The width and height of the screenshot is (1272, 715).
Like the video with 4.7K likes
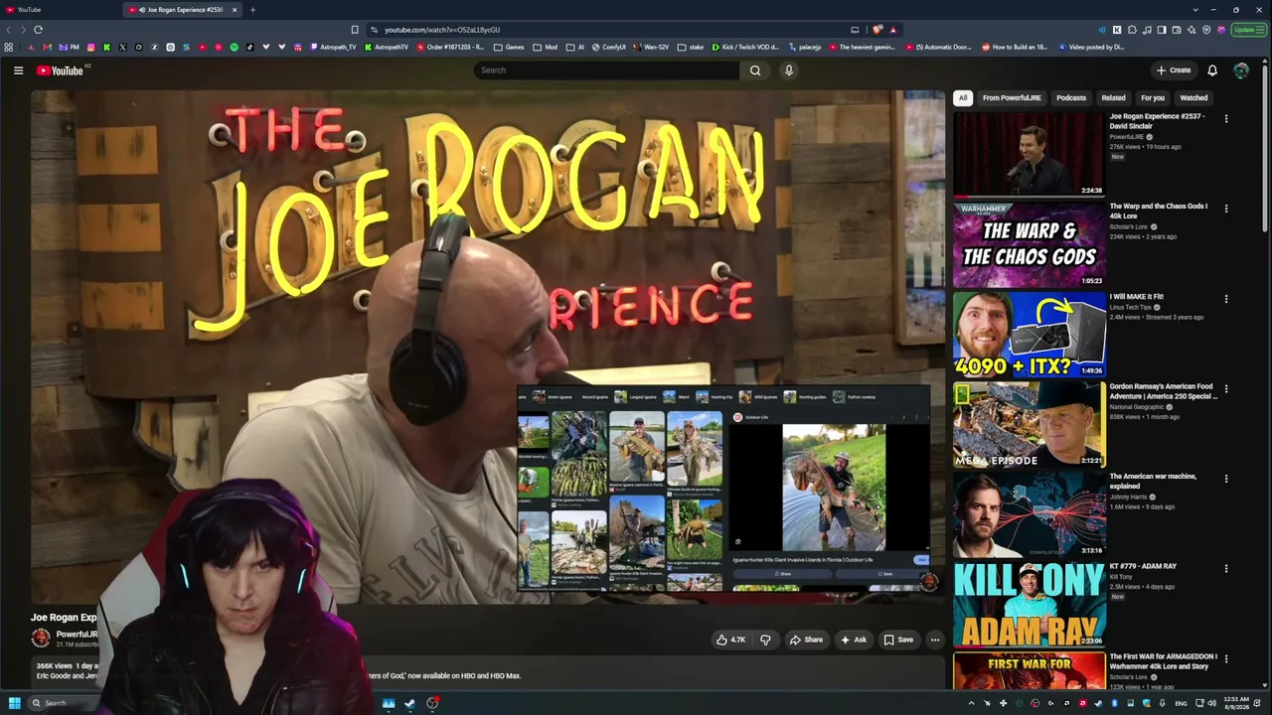pos(730,640)
